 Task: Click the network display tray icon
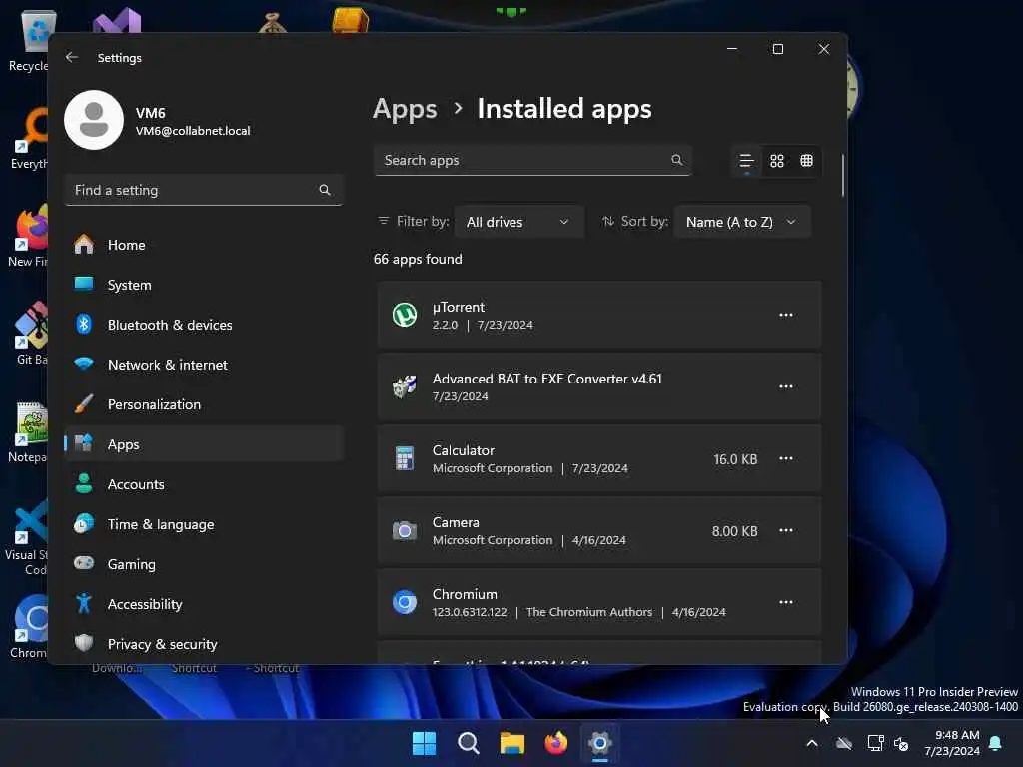pyautogui.click(x=875, y=743)
